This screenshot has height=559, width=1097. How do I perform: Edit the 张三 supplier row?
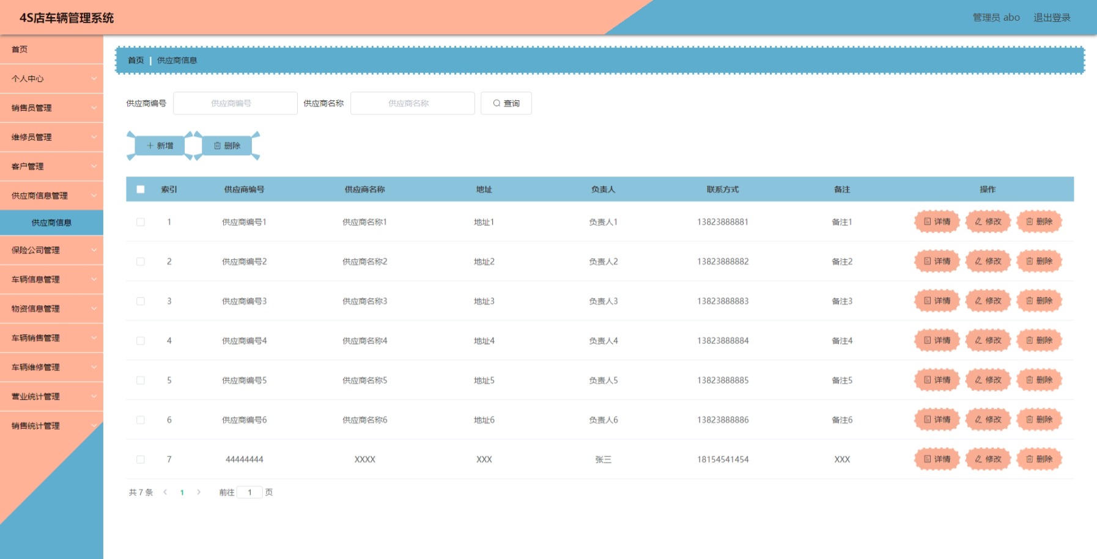tap(988, 459)
